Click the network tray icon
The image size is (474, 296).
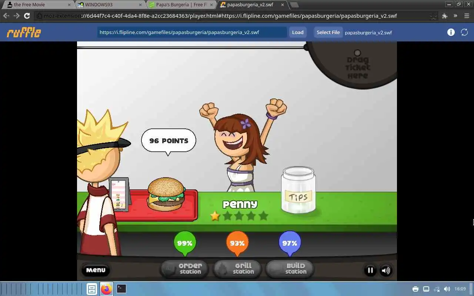point(437,289)
